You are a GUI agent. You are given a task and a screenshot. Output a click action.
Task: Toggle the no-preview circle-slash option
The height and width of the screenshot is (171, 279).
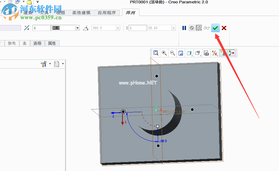click(x=192, y=28)
